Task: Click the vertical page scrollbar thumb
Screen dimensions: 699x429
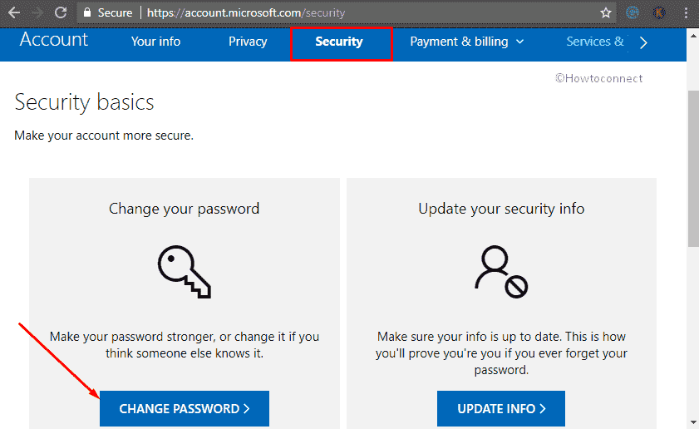Action: pyautogui.click(x=693, y=166)
